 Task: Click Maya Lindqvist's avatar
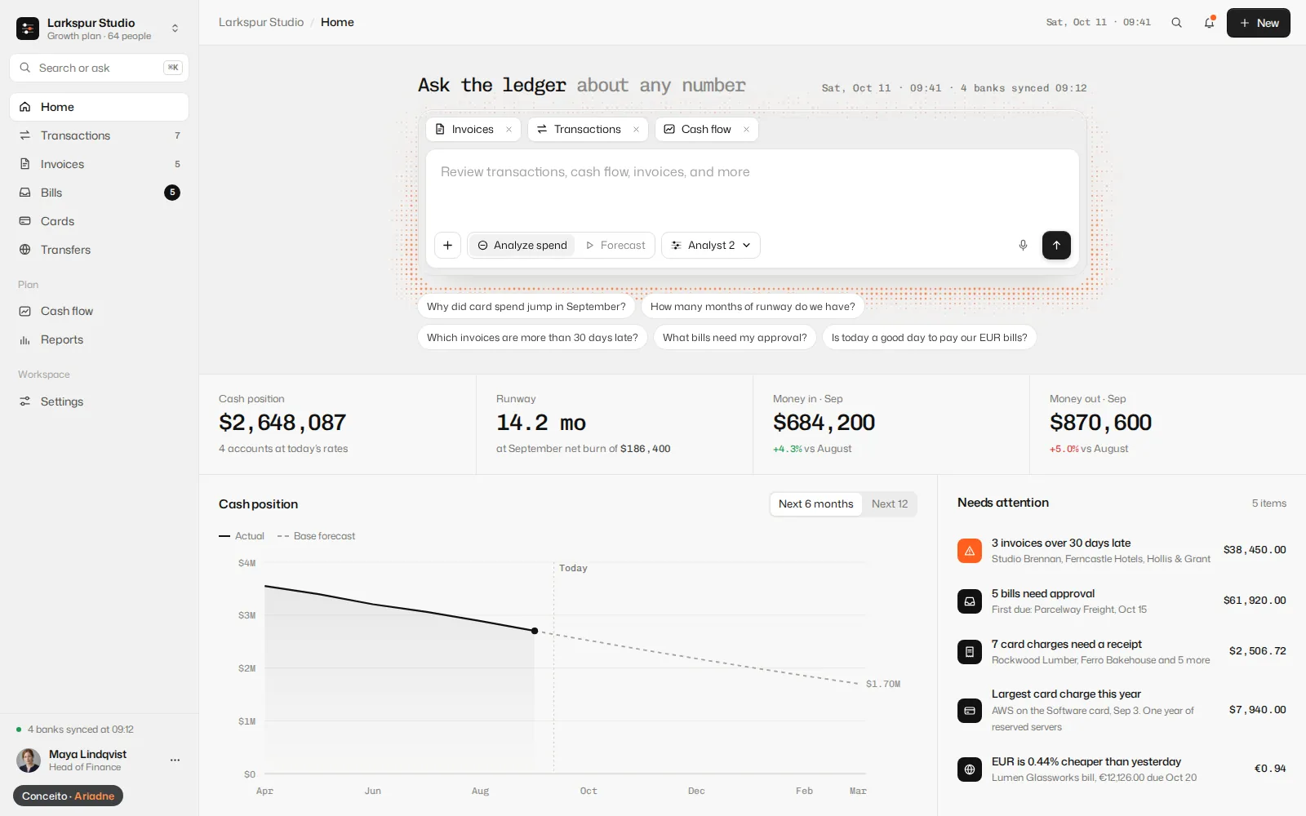click(29, 761)
